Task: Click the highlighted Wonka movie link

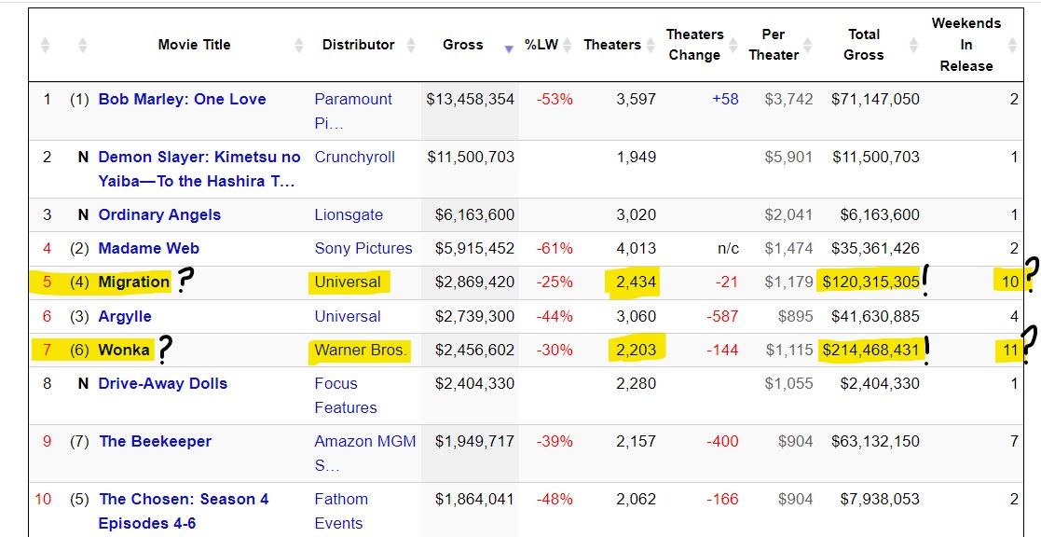Action: pos(124,350)
